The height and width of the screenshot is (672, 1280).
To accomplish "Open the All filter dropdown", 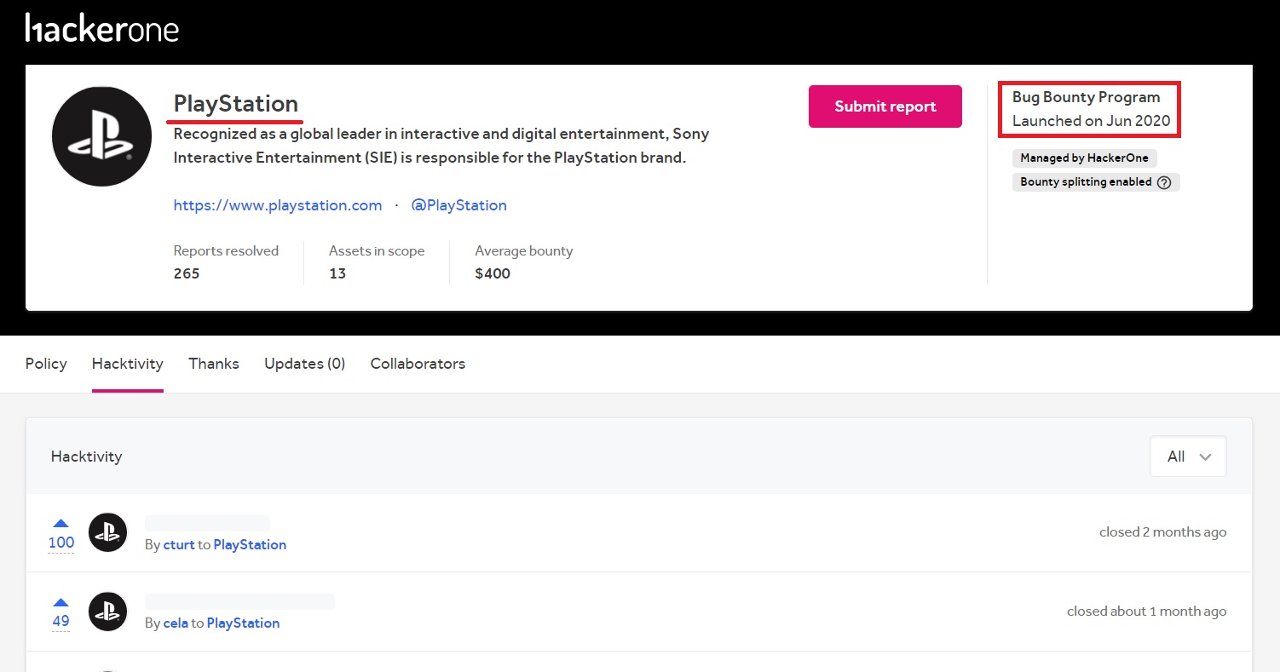I will pos(1188,457).
